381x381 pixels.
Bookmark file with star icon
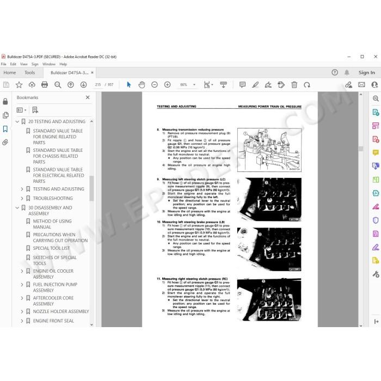point(19,85)
